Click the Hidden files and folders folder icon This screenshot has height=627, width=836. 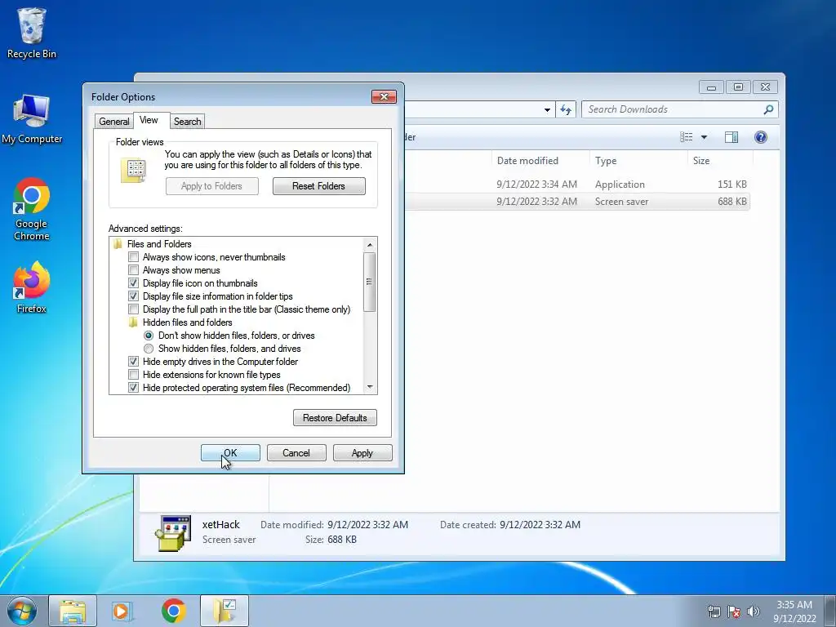click(x=133, y=322)
